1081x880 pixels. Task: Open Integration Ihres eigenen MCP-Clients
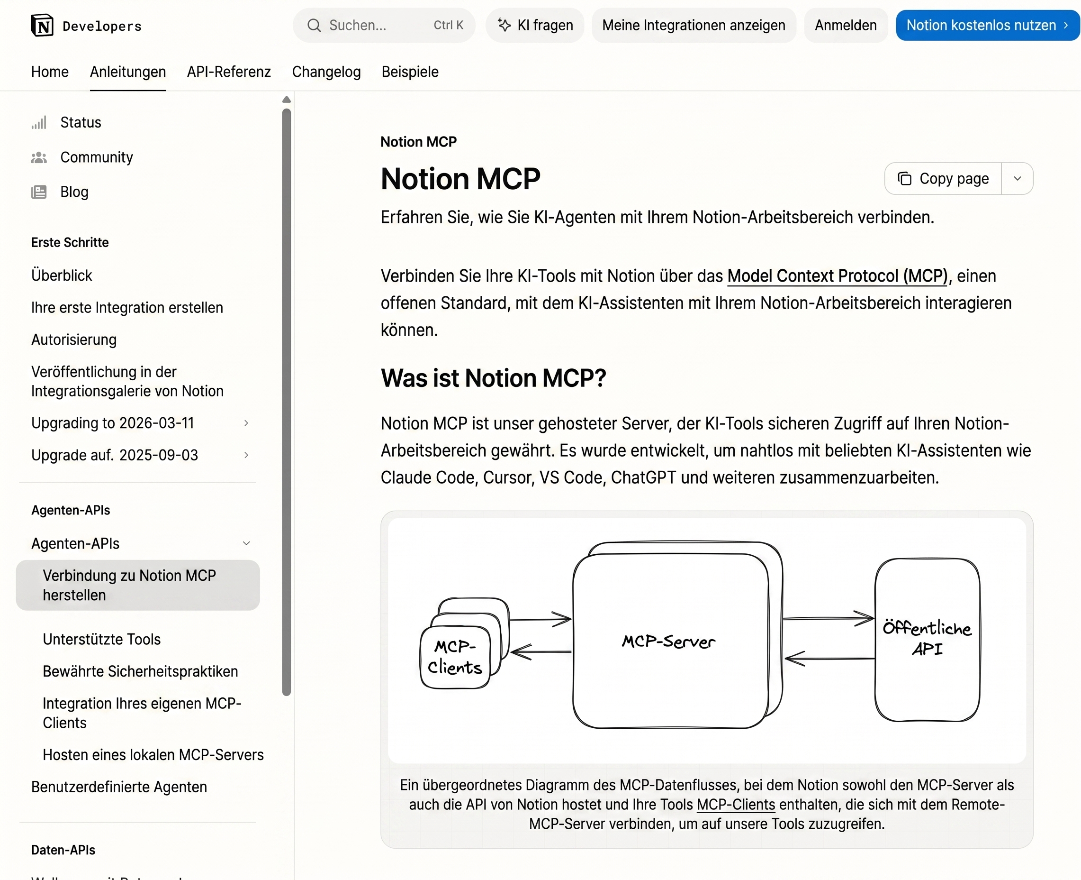pos(142,713)
